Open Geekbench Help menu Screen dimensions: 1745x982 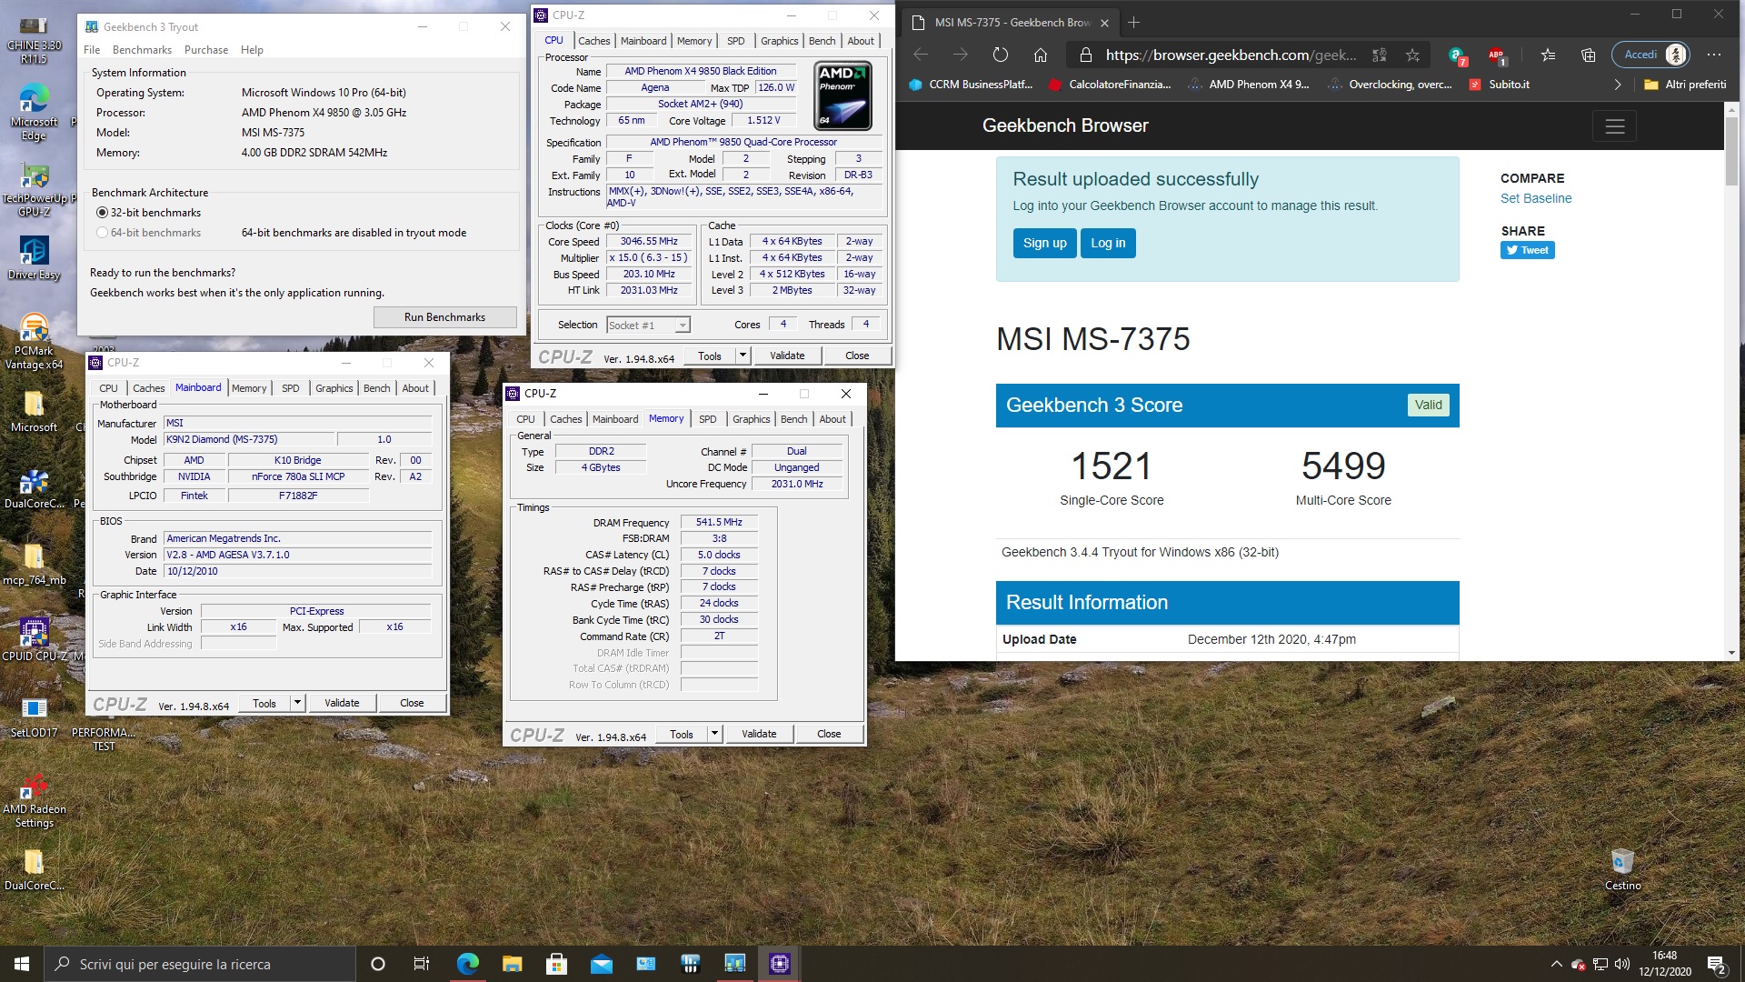click(x=252, y=50)
